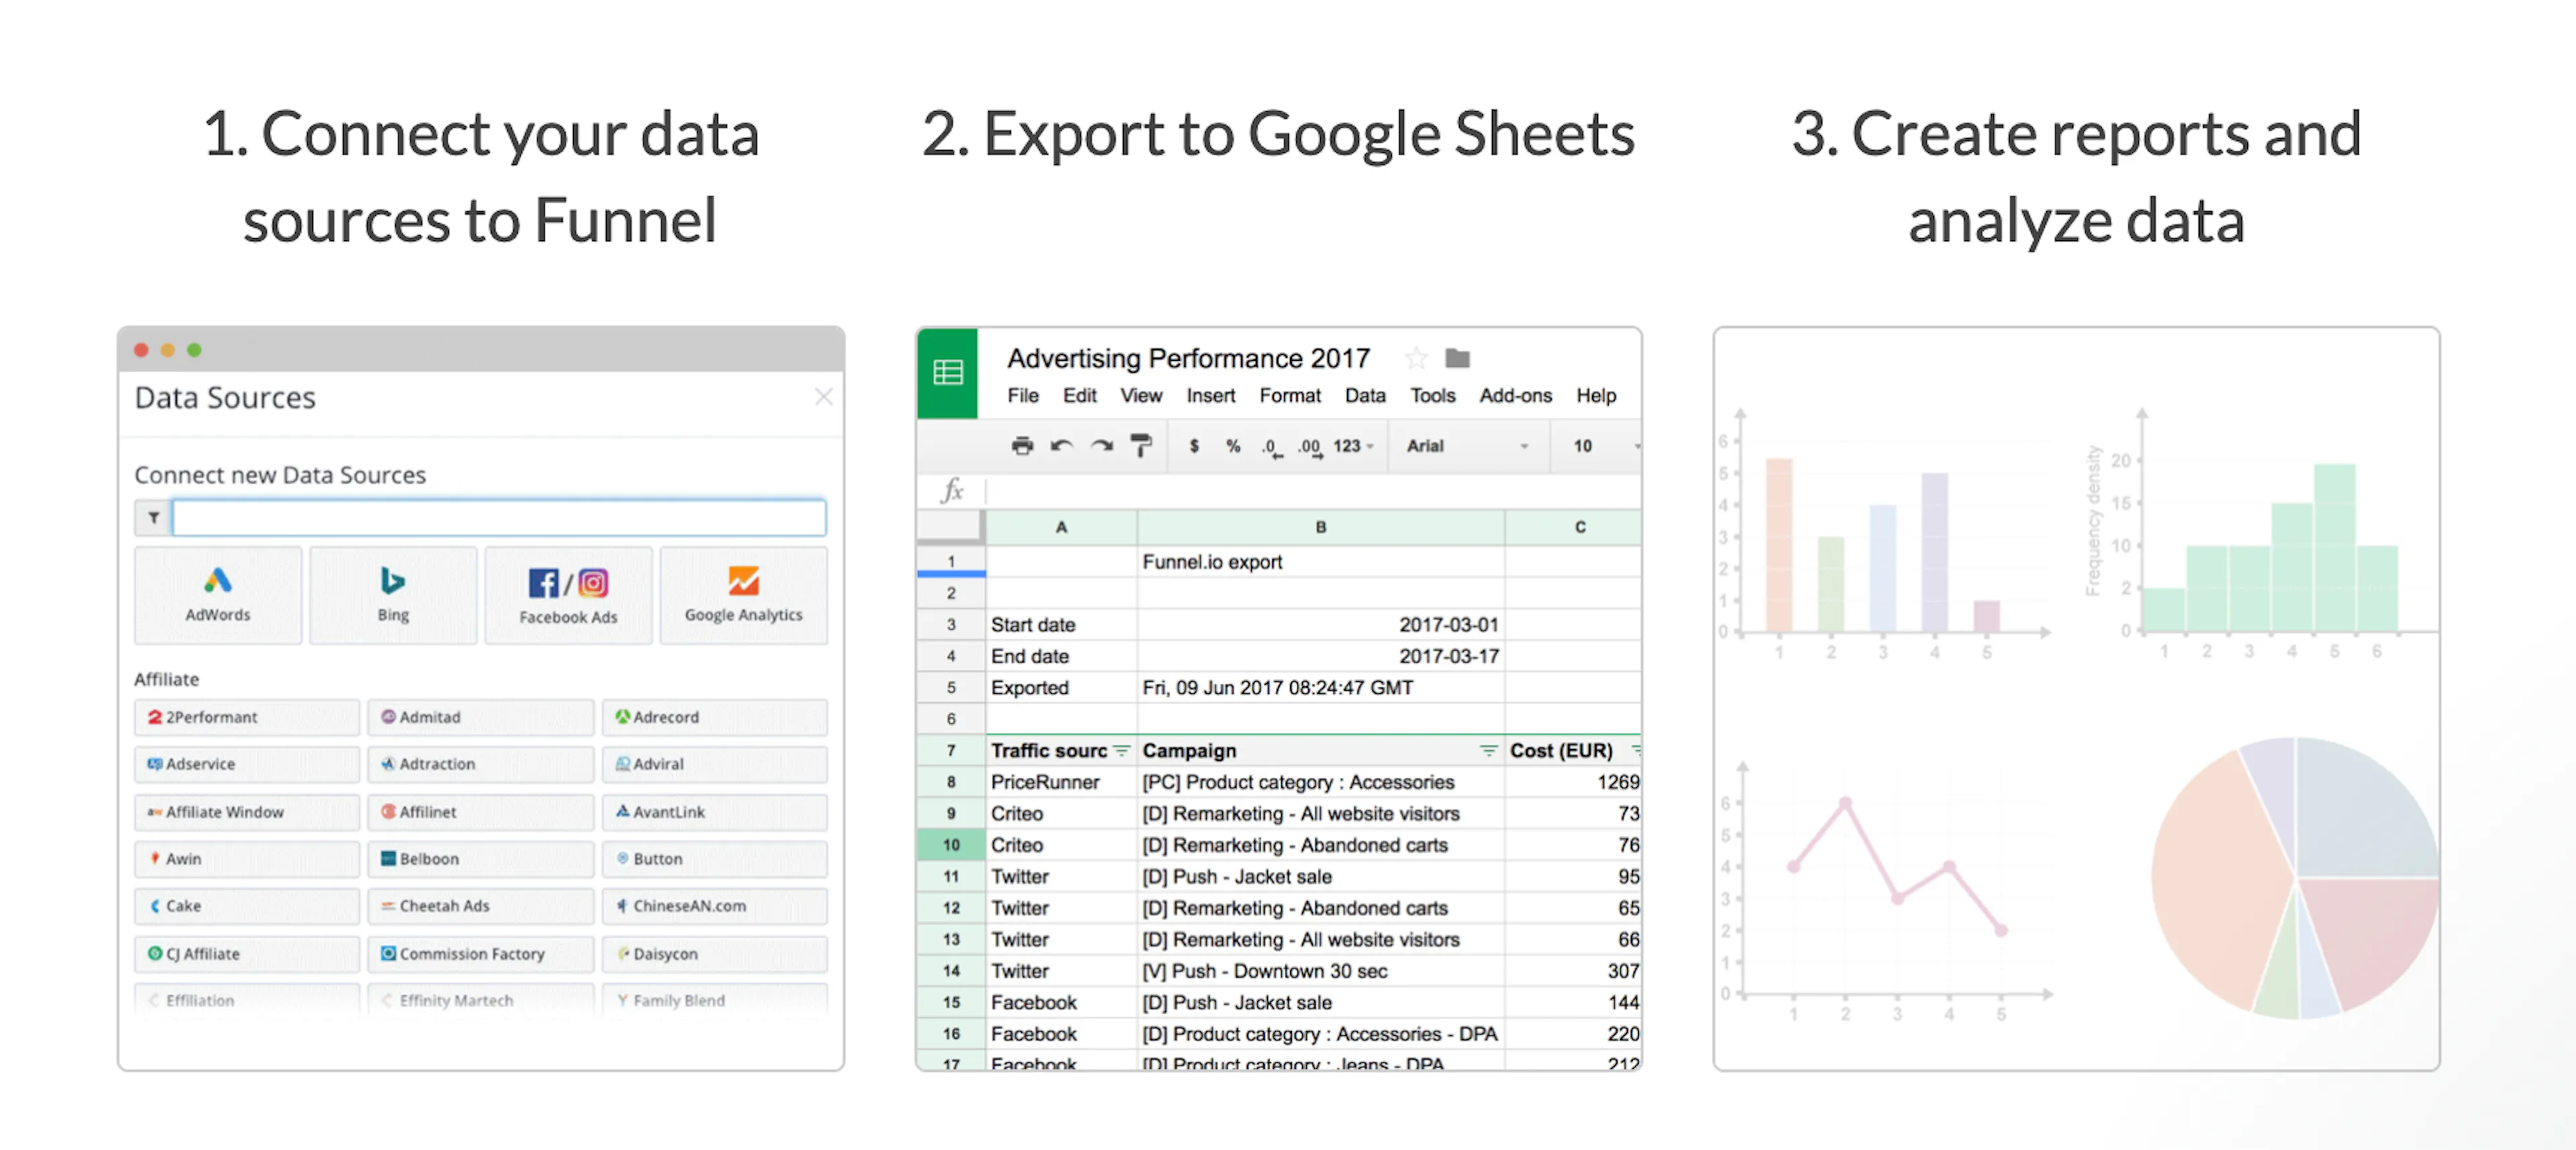Screen dimensions: 2576x1150
Task: Connect the 2Performant affiliate source
Action: click(247, 717)
